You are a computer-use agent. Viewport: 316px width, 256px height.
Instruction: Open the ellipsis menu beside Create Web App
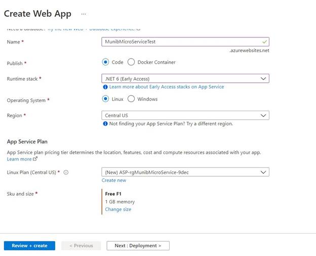click(x=84, y=14)
